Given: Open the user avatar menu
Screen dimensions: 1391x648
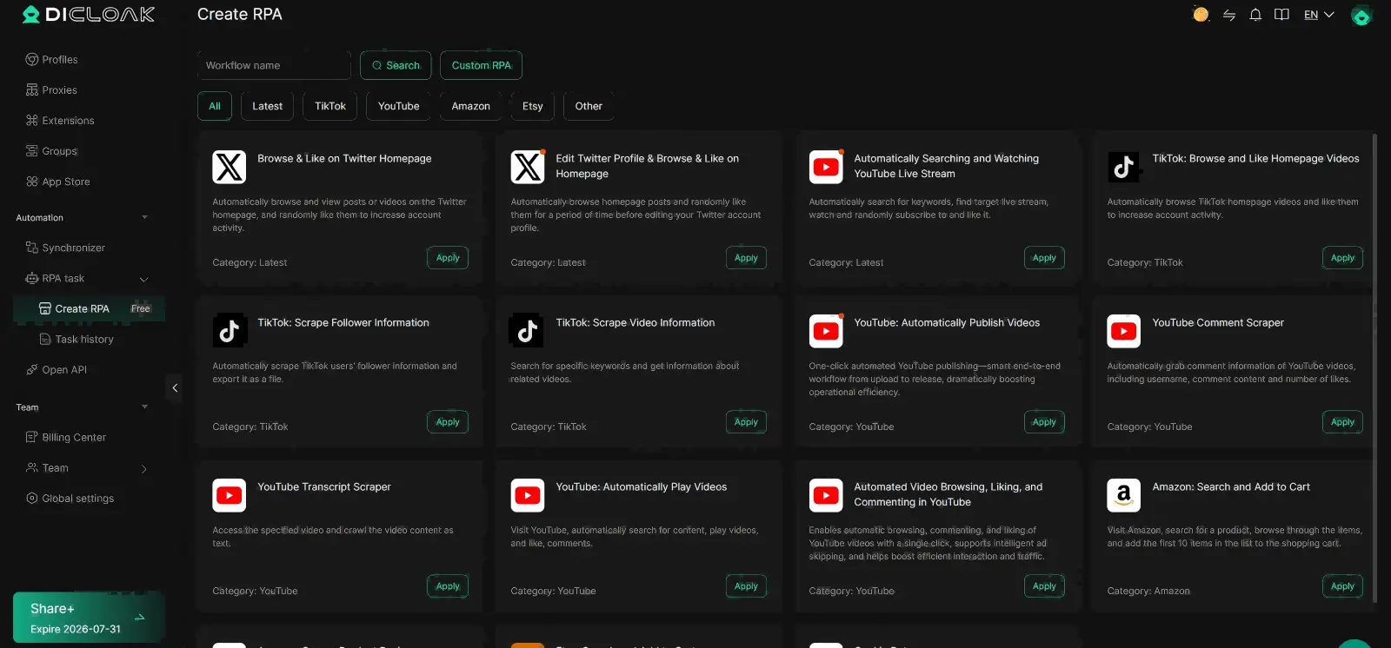Looking at the screenshot, I should coord(1361,15).
